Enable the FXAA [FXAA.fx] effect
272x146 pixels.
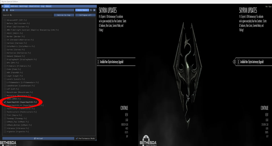[x=5, y=69]
